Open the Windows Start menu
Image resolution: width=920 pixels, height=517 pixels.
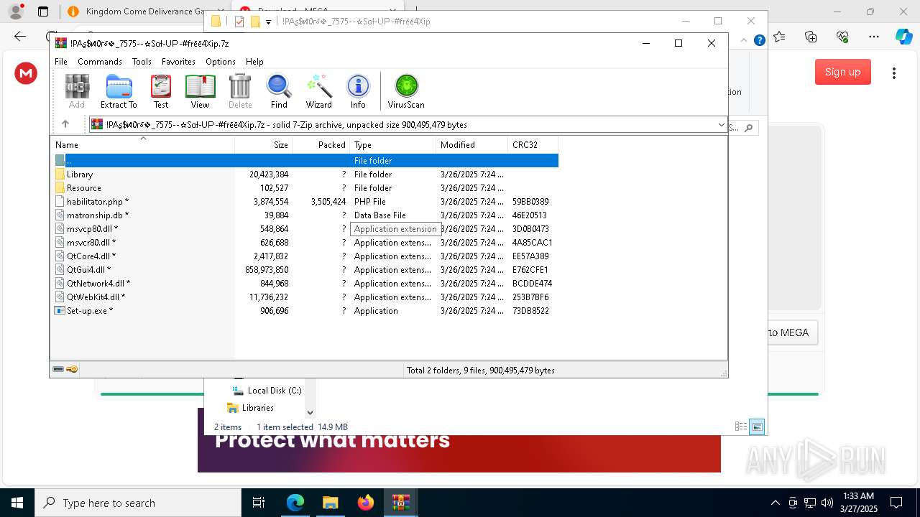tap(17, 503)
